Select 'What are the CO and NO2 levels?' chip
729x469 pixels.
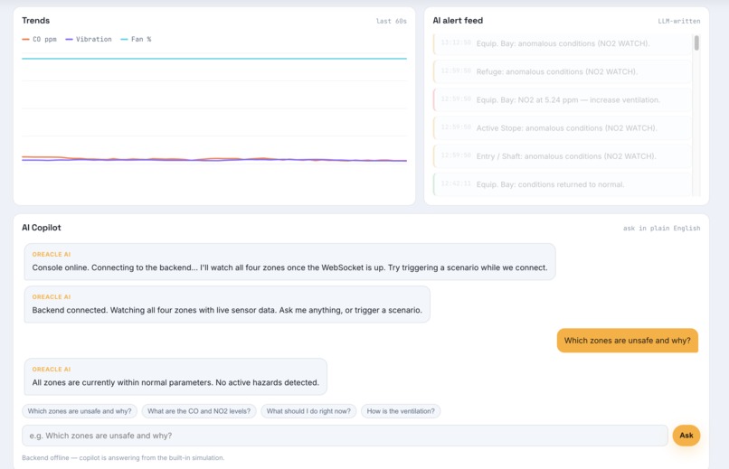[x=199, y=411]
